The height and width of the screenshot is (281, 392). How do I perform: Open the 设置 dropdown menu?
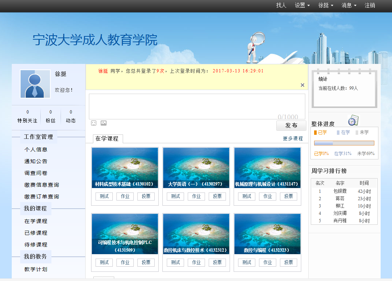pos(302,5)
